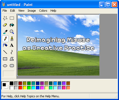This screenshot has width=119, height=100.
Task: Select the pale yellow swatch
Action: tap(47, 88)
